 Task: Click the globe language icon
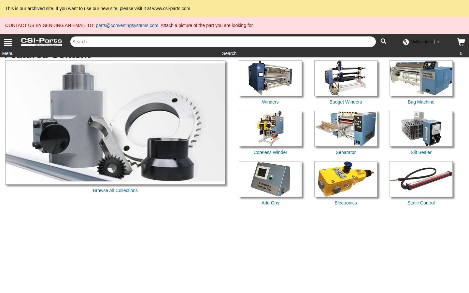coord(406,42)
